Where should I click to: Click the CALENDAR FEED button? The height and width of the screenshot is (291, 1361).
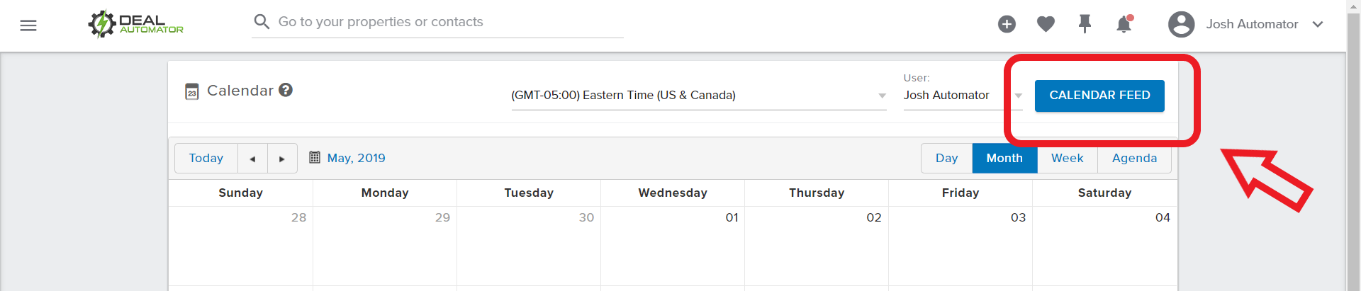[x=1099, y=96]
